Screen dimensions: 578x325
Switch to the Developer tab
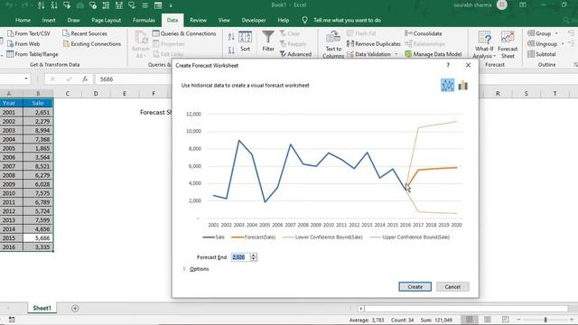click(x=254, y=20)
